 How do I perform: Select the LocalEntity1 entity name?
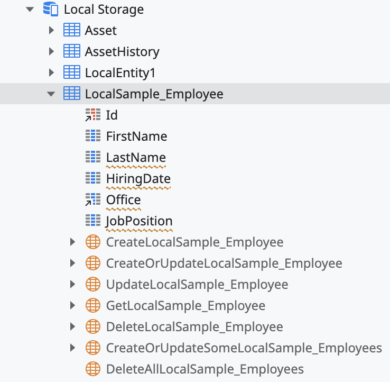(120, 73)
